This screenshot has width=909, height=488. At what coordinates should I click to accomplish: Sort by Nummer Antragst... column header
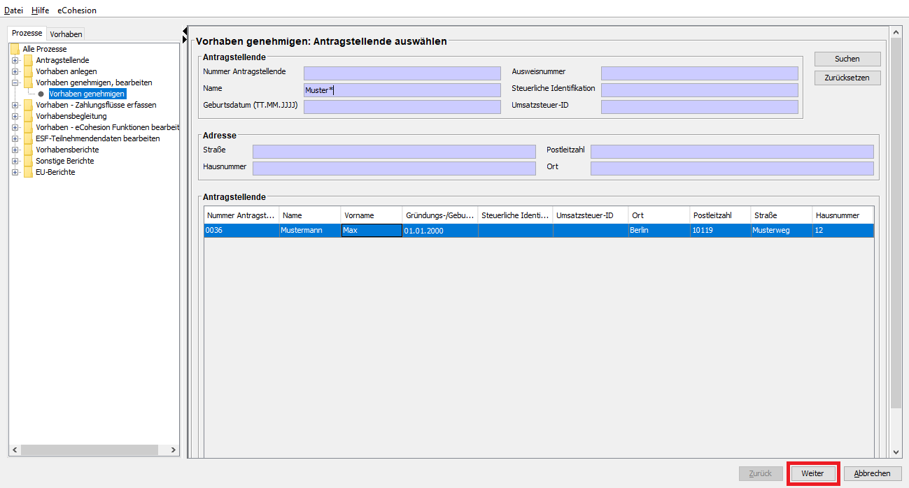pos(241,215)
